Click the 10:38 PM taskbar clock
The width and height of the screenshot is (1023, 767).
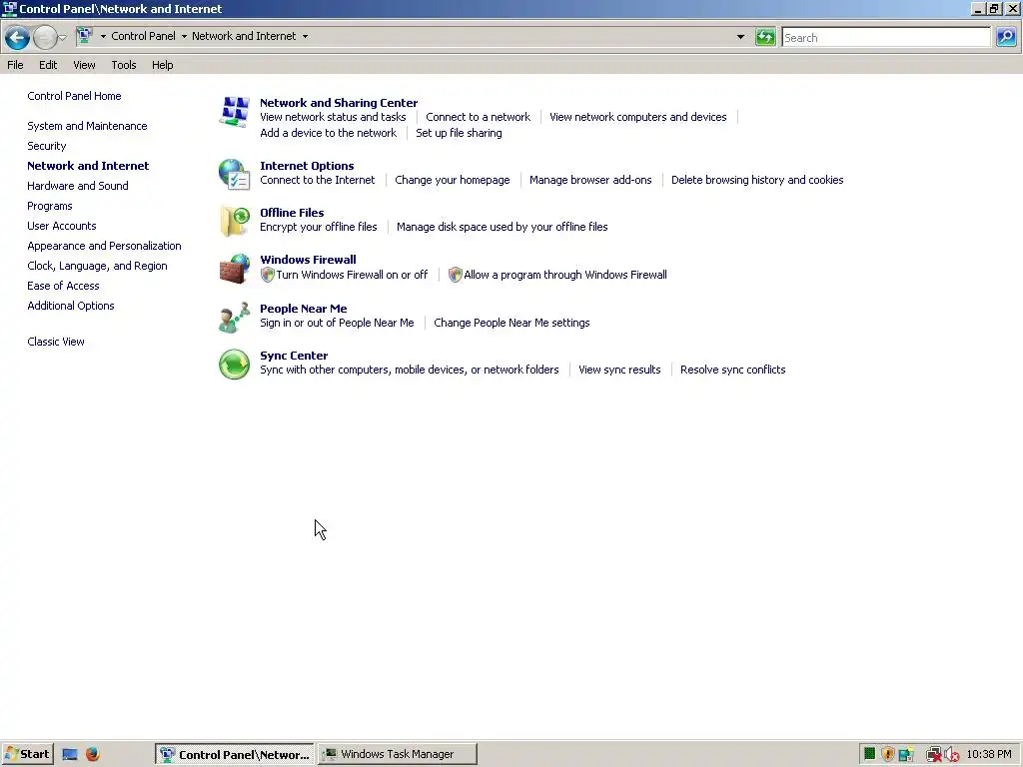(x=989, y=755)
